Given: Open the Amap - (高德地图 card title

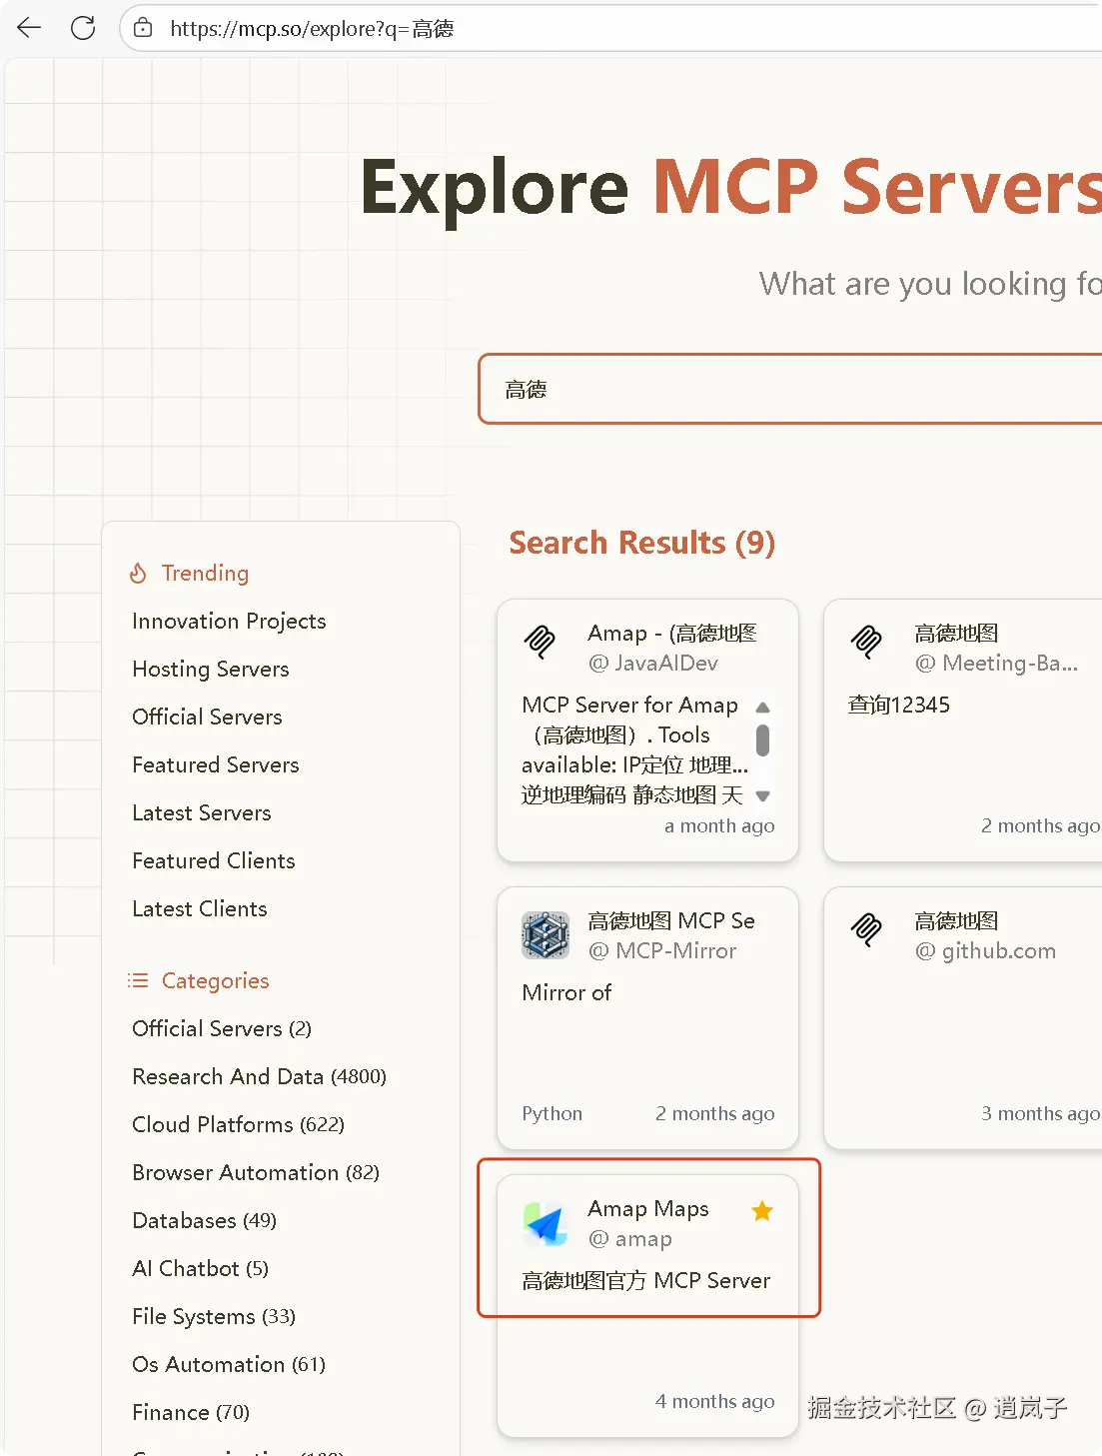Looking at the screenshot, I should (x=671, y=633).
